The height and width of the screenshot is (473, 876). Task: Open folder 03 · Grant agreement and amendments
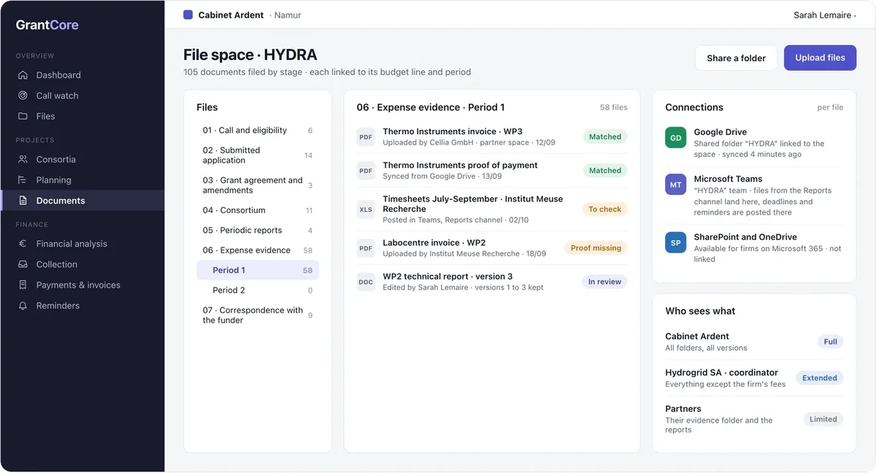click(x=258, y=185)
